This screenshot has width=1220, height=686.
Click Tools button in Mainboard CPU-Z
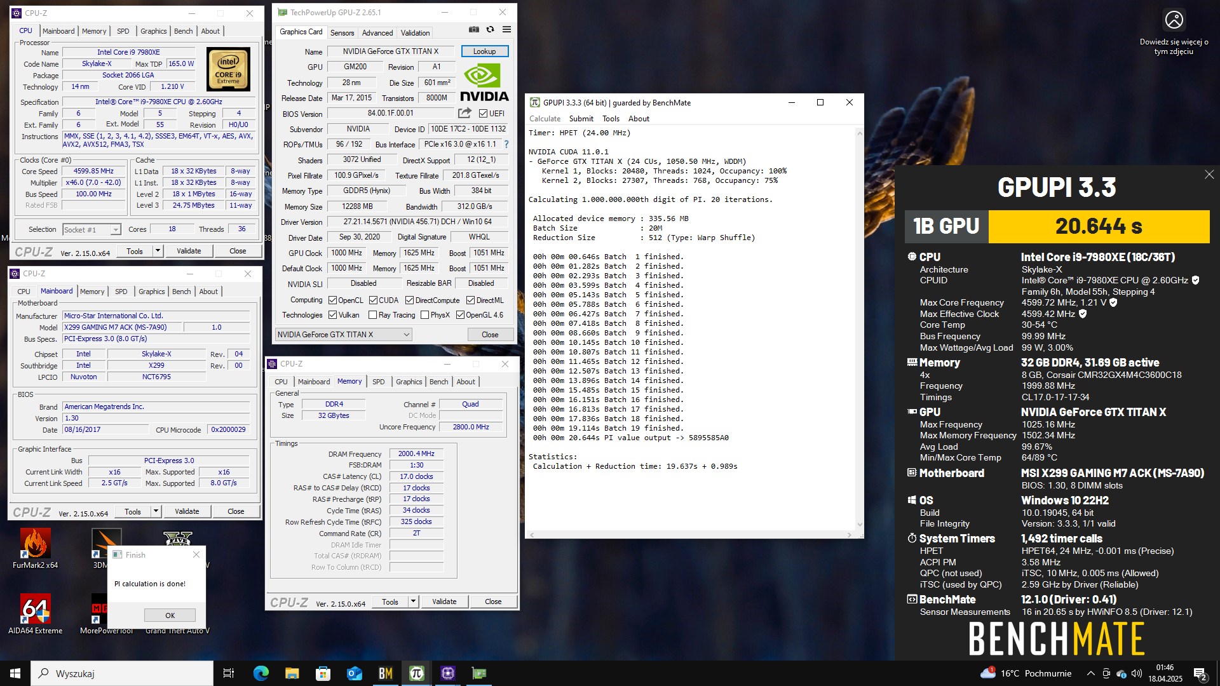(x=133, y=511)
